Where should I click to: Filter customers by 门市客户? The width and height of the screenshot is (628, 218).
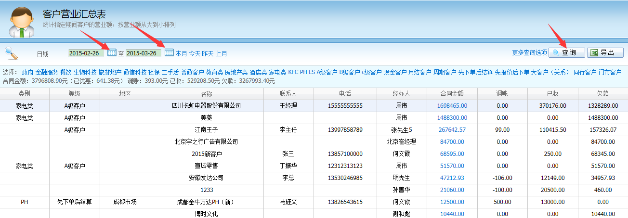click(610, 72)
